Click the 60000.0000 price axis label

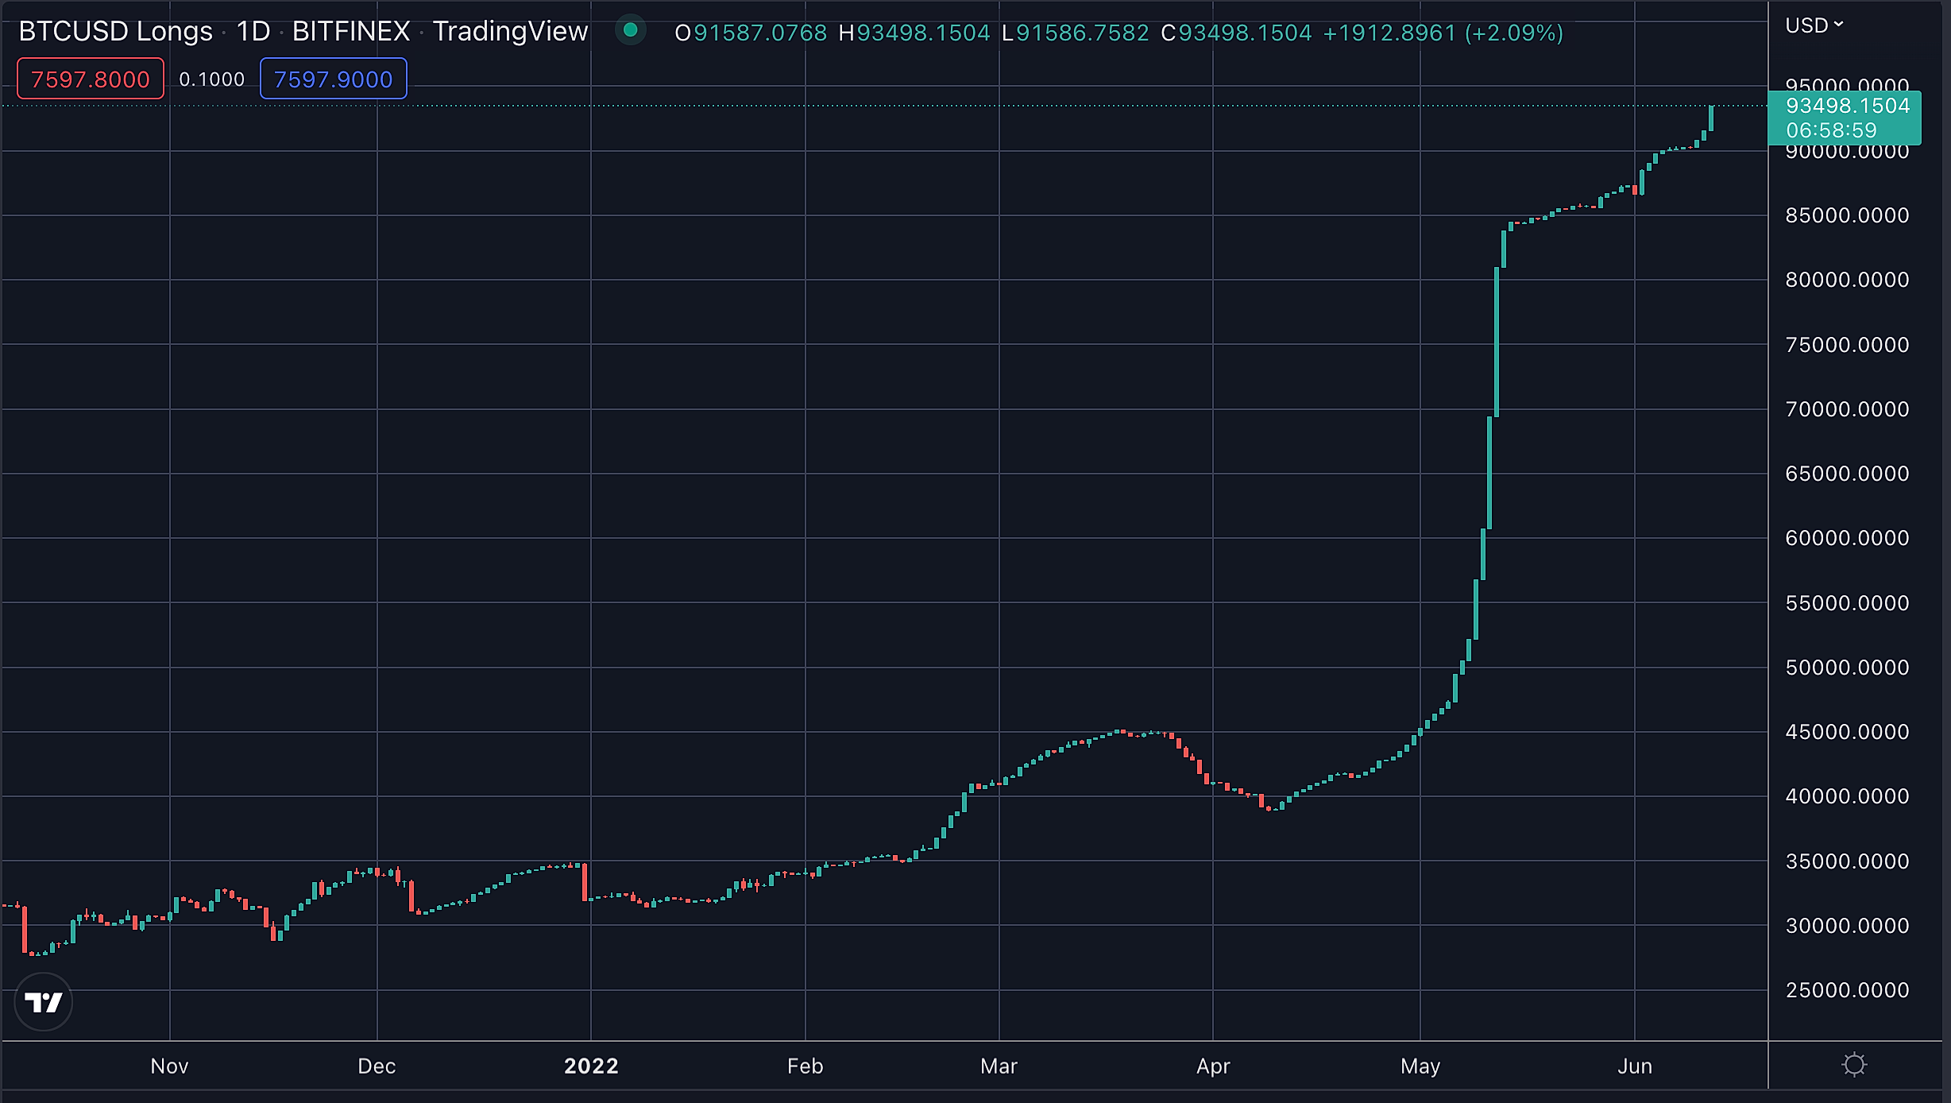(1847, 538)
